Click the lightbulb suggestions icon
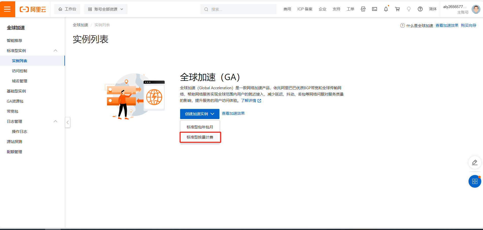 coord(409,9)
